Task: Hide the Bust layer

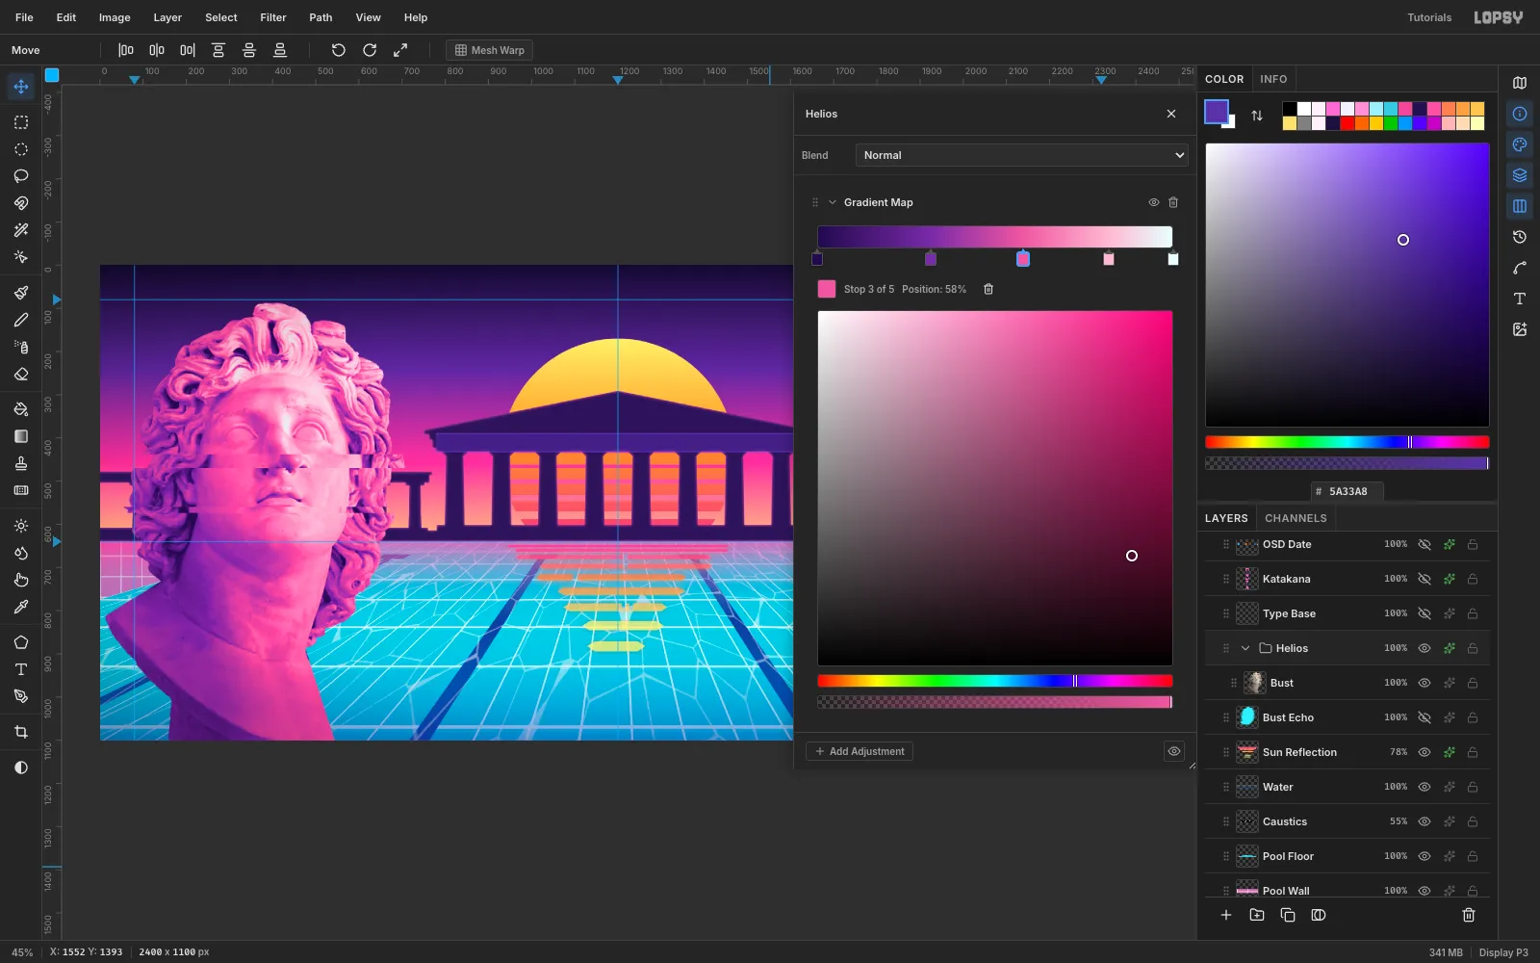Action: (1424, 683)
